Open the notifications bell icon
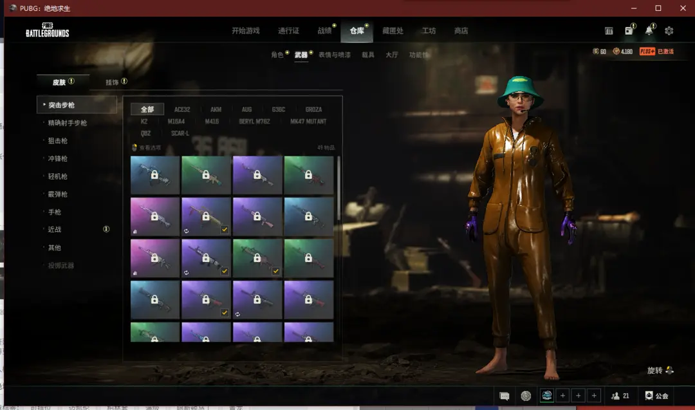Image resolution: width=695 pixels, height=410 pixels. [x=649, y=31]
